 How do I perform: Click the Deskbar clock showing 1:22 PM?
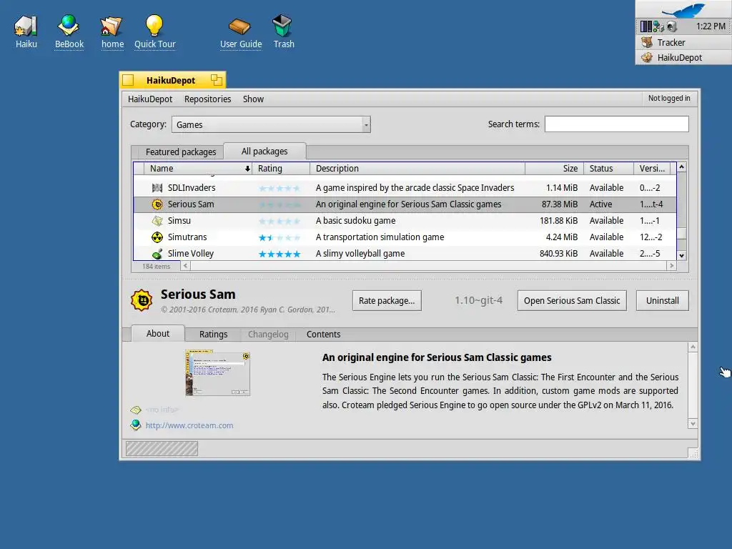pos(711,26)
